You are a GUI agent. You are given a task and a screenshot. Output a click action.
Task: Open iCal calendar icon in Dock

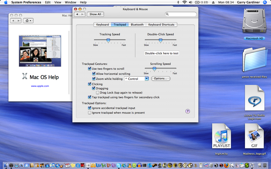67,165
